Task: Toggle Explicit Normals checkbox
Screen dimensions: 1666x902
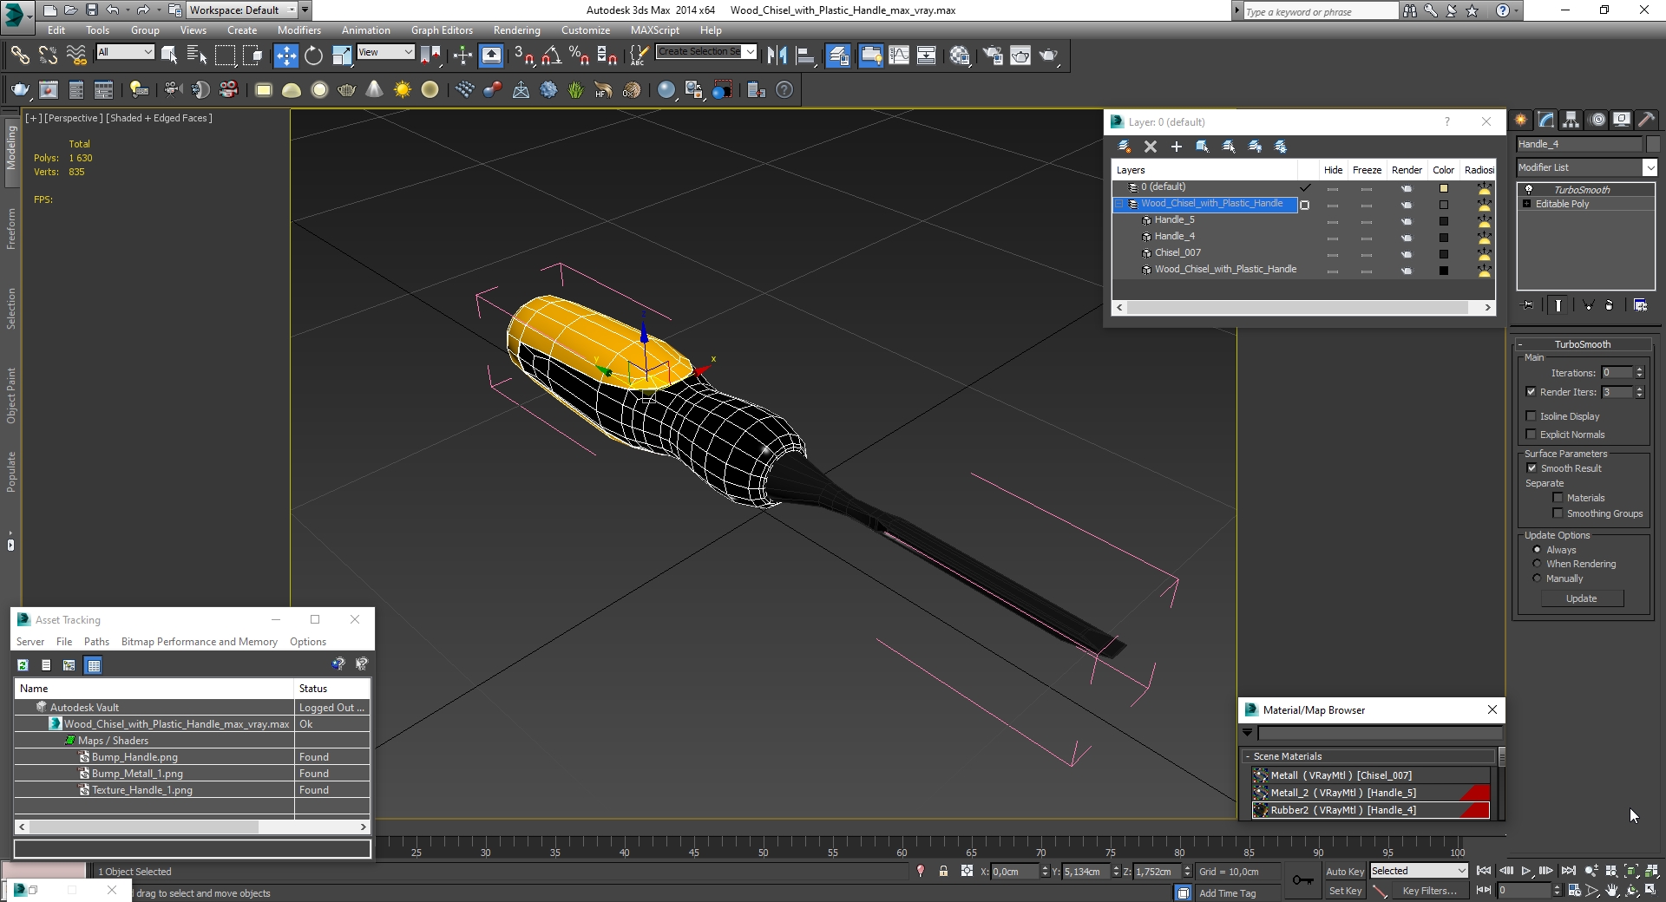Action: point(1532,435)
